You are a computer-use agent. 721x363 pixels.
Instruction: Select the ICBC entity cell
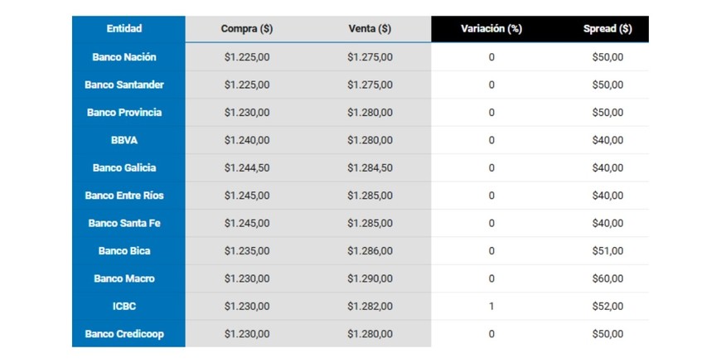click(x=124, y=306)
